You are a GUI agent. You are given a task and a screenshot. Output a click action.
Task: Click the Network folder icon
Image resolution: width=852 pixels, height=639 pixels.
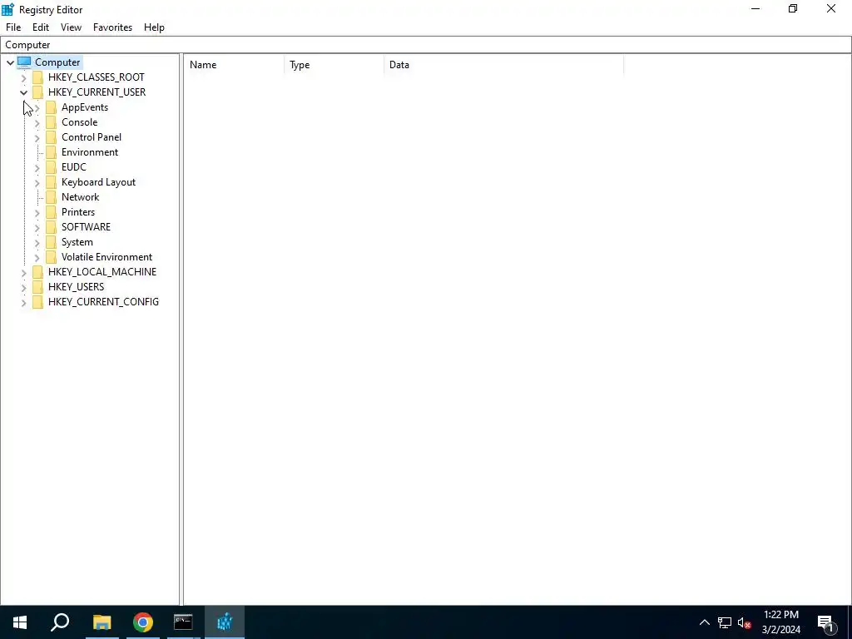[x=51, y=196]
